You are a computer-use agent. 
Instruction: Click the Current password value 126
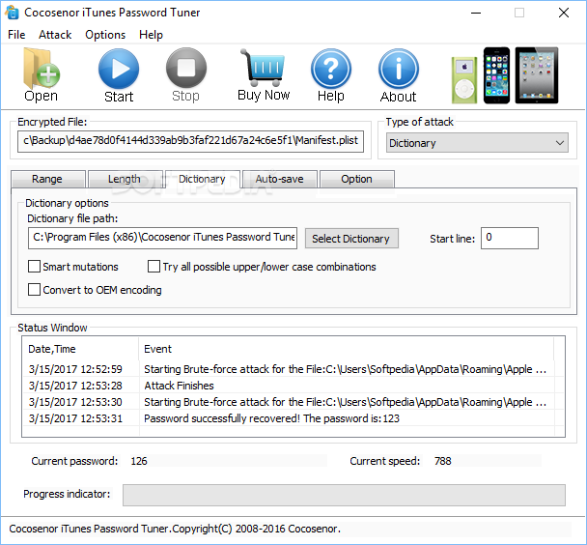pyautogui.click(x=139, y=461)
